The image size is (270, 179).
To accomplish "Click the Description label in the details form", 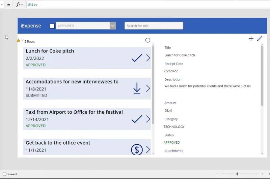I will point(173,79).
